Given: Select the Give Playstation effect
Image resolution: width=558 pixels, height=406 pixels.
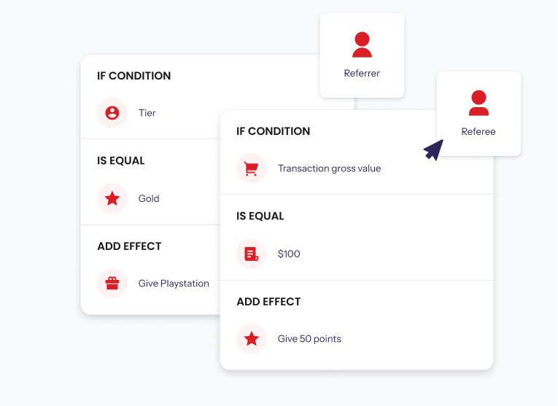Looking at the screenshot, I should click(x=174, y=284).
